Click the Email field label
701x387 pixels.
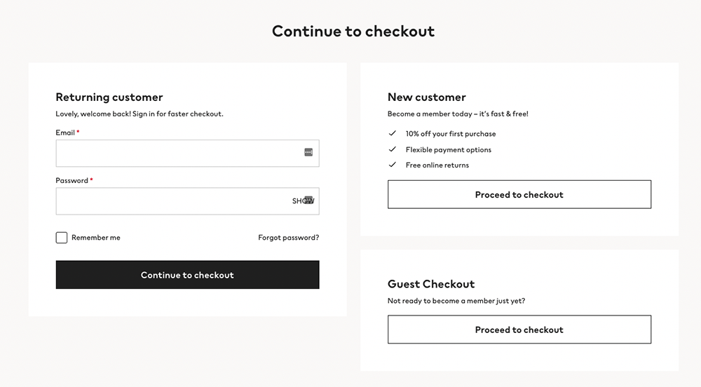[x=65, y=133]
